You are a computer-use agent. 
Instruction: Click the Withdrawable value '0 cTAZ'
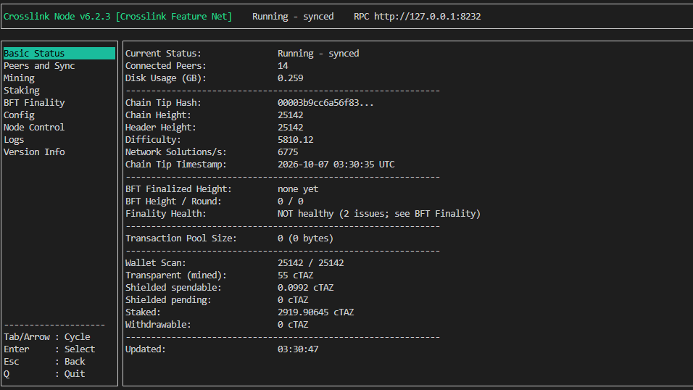coord(293,325)
